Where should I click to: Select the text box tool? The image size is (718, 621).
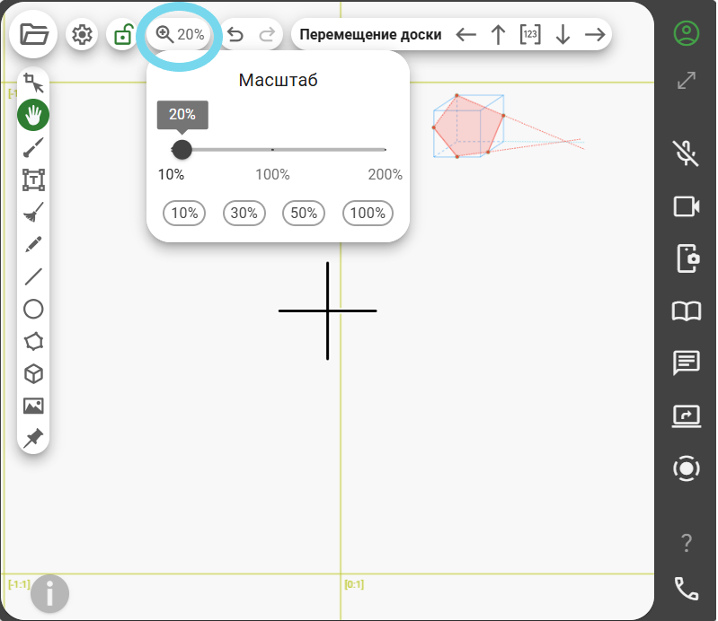(33, 179)
